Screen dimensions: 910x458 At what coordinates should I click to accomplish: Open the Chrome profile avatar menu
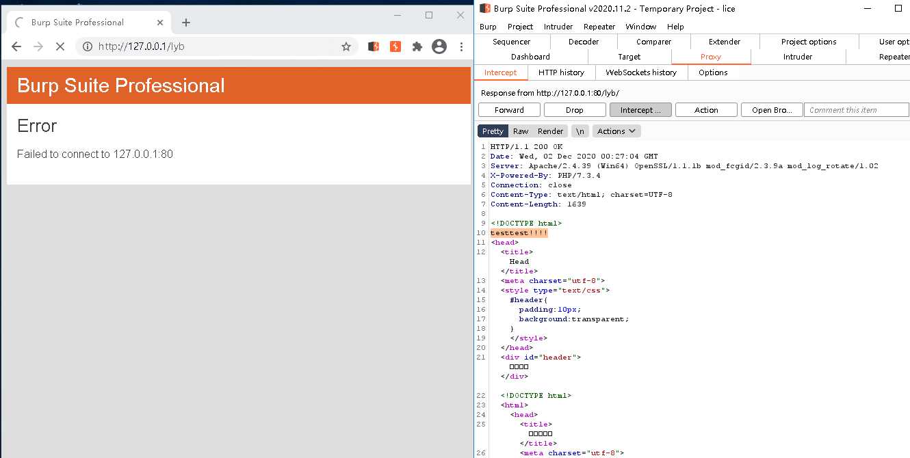pos(439,46)
